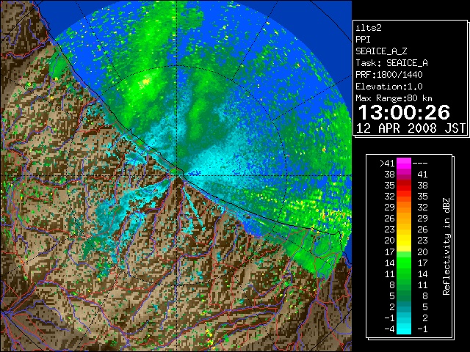The width and height of the screenshot is (470, 352).
Task: Pick the magenta swatch atop the color bar
Action: coord(404,164)
